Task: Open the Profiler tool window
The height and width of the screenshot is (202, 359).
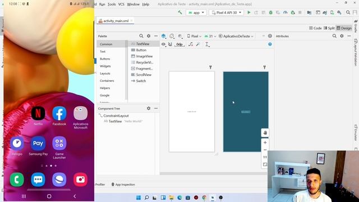Action: tap(100, 185)
